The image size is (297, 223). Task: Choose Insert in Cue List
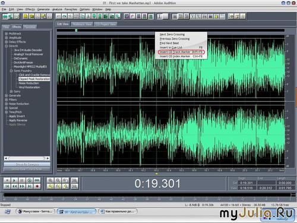click(181, 48)
